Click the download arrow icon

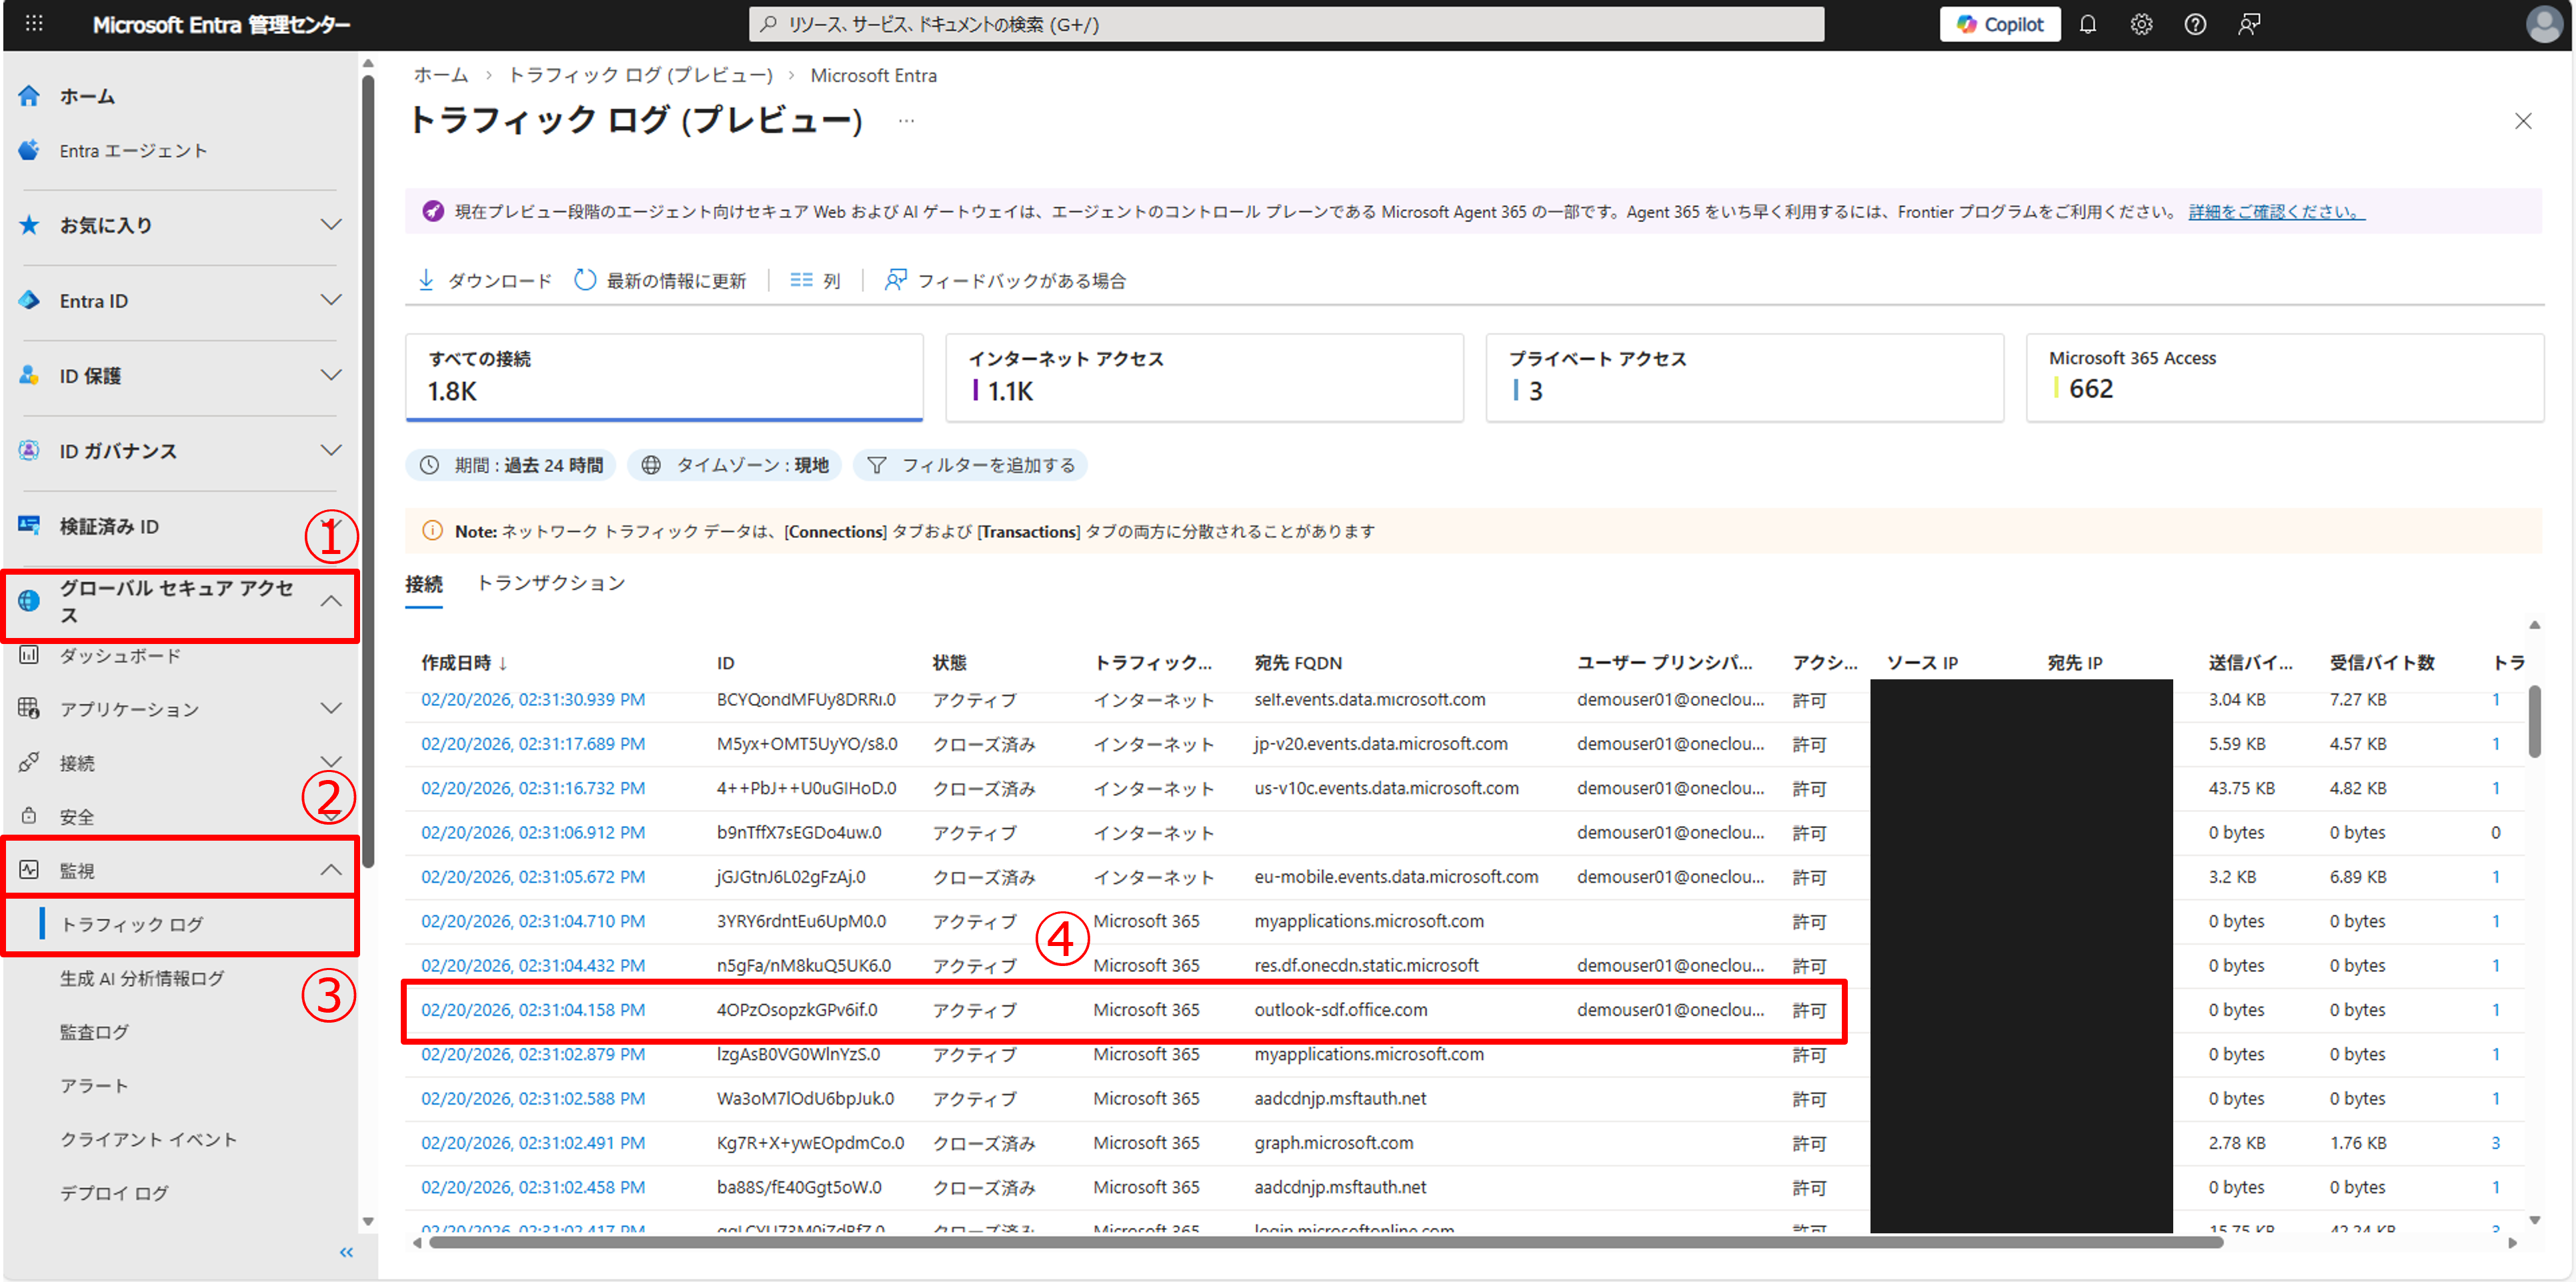(x=426, y=280)
